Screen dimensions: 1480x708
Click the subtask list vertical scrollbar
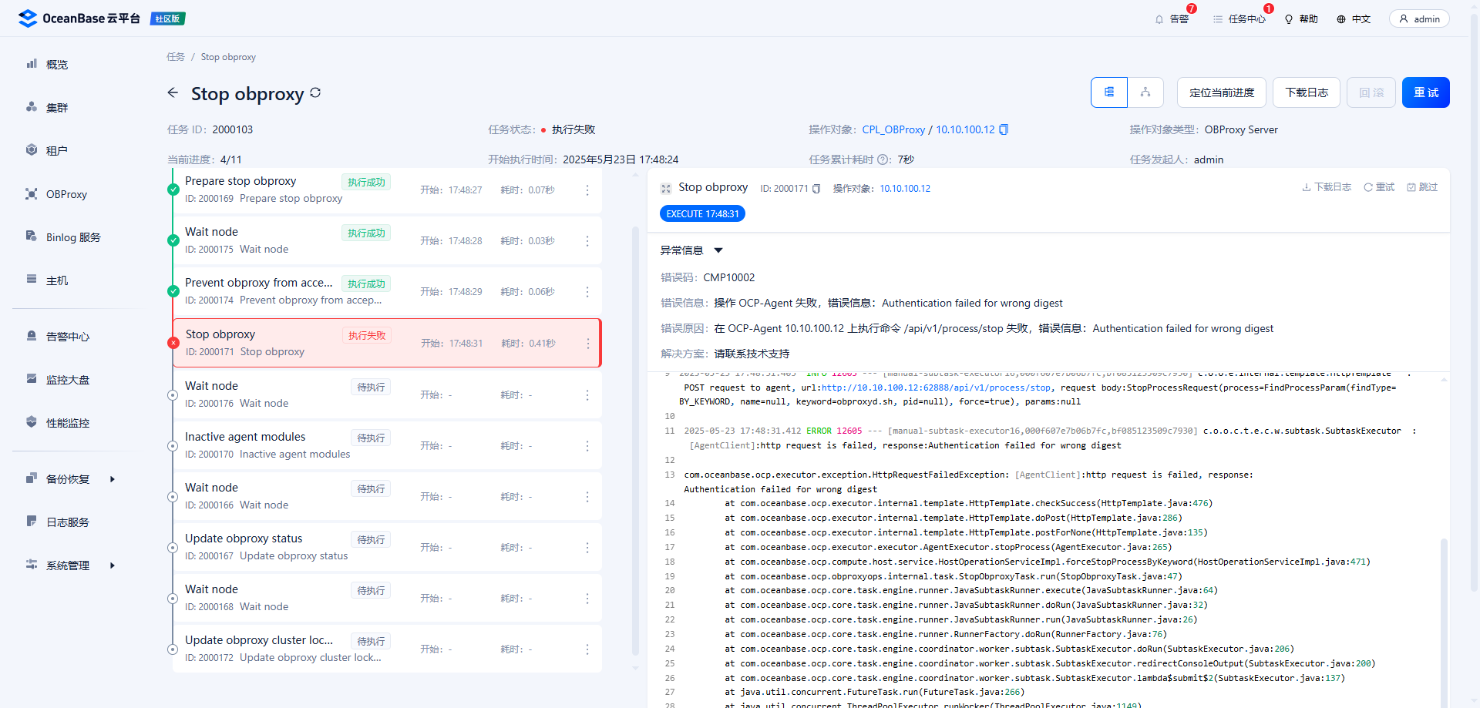(636, 439)
